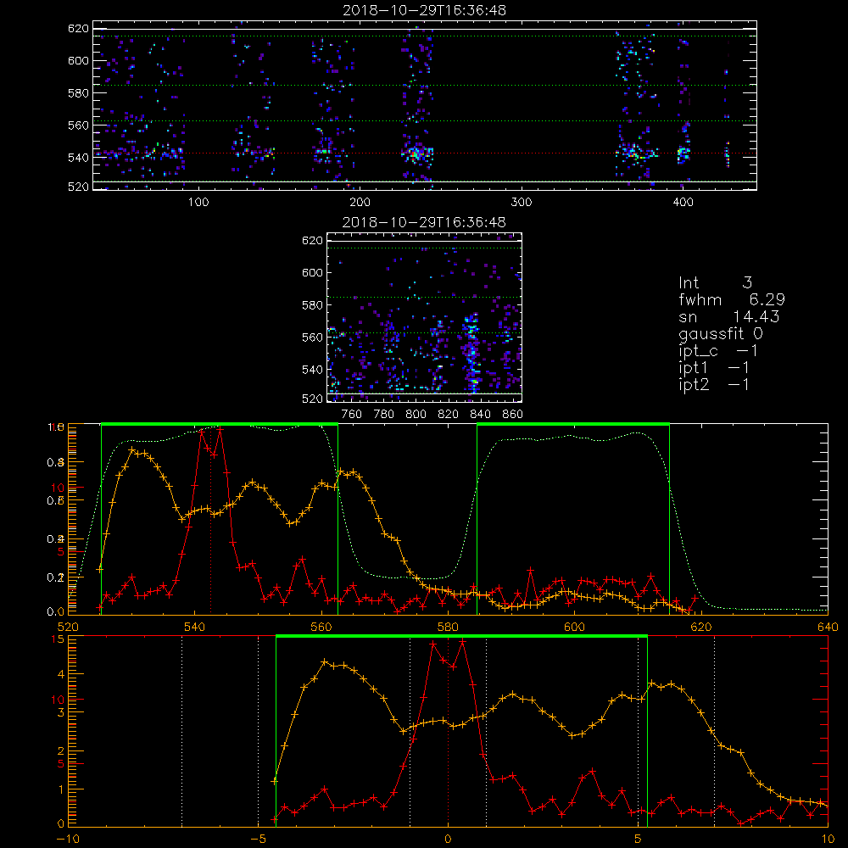Select the 'fwhm 6.29' readout text
Image resolution: width=848 pixels, height=848 pixels.
coord(732,299)
